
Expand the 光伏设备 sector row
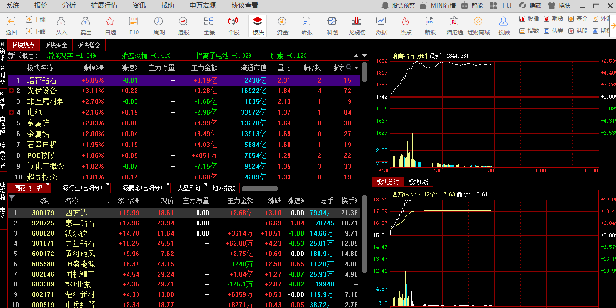11,91
